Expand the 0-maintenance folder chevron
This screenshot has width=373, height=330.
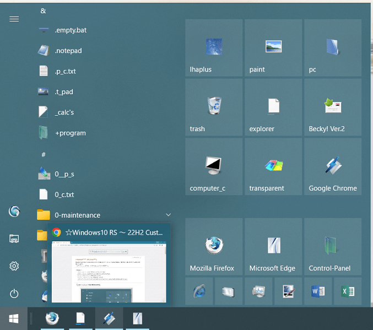pos(169,215)
